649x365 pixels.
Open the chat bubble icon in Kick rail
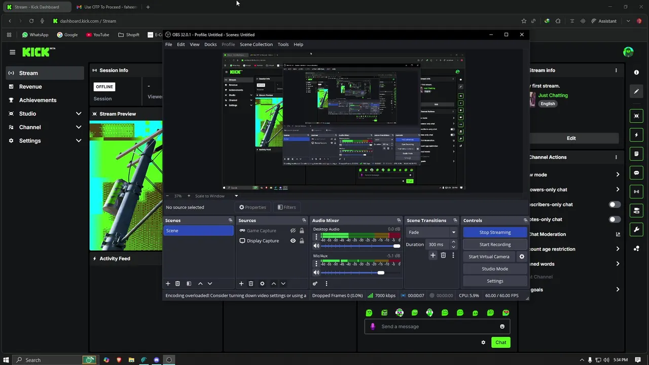point(636,173)
